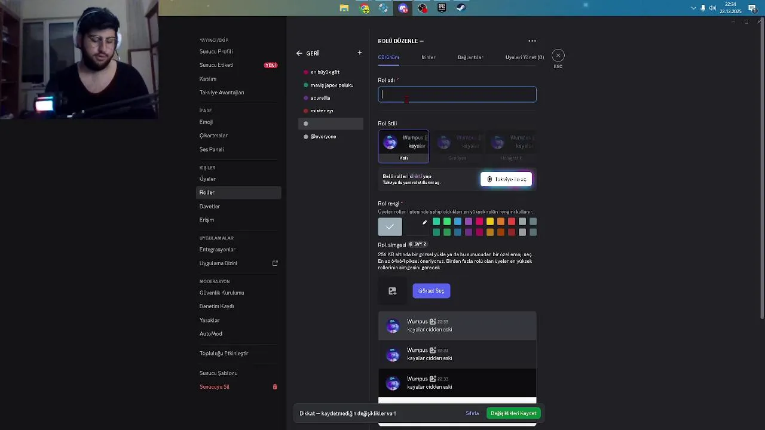Switch to the İzinler tab

[x=429, y=57]
